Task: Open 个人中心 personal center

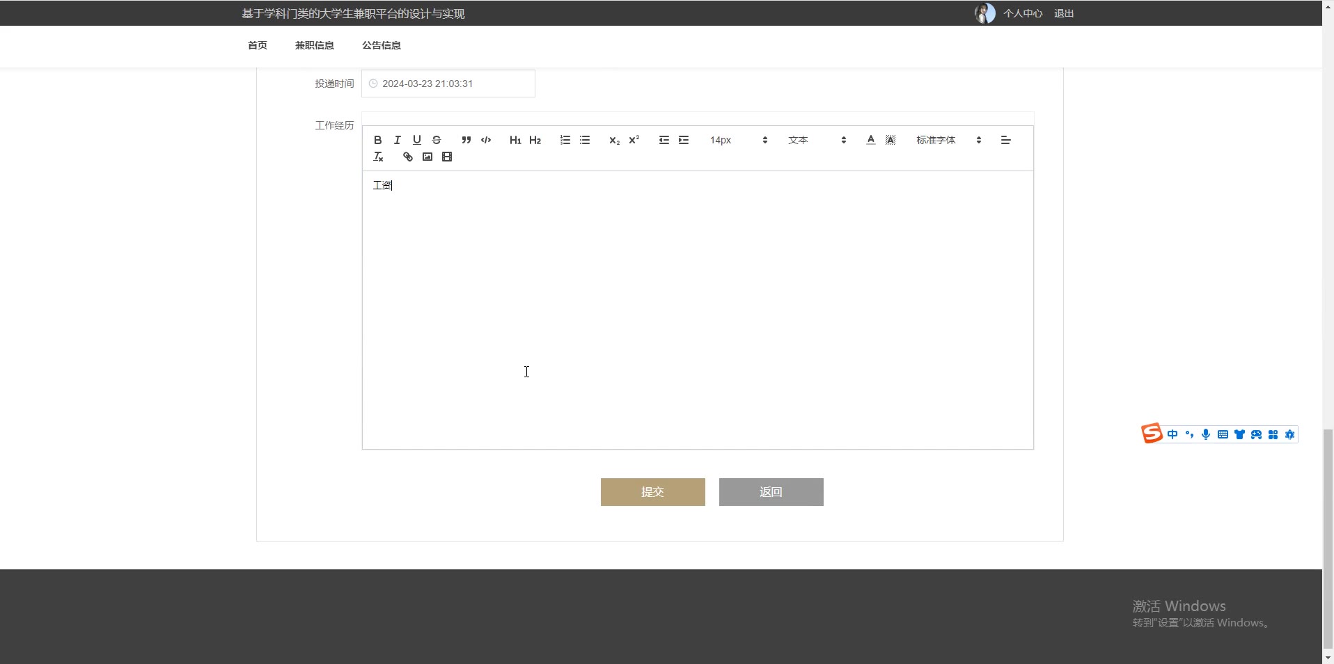Action: (1023, 13)
